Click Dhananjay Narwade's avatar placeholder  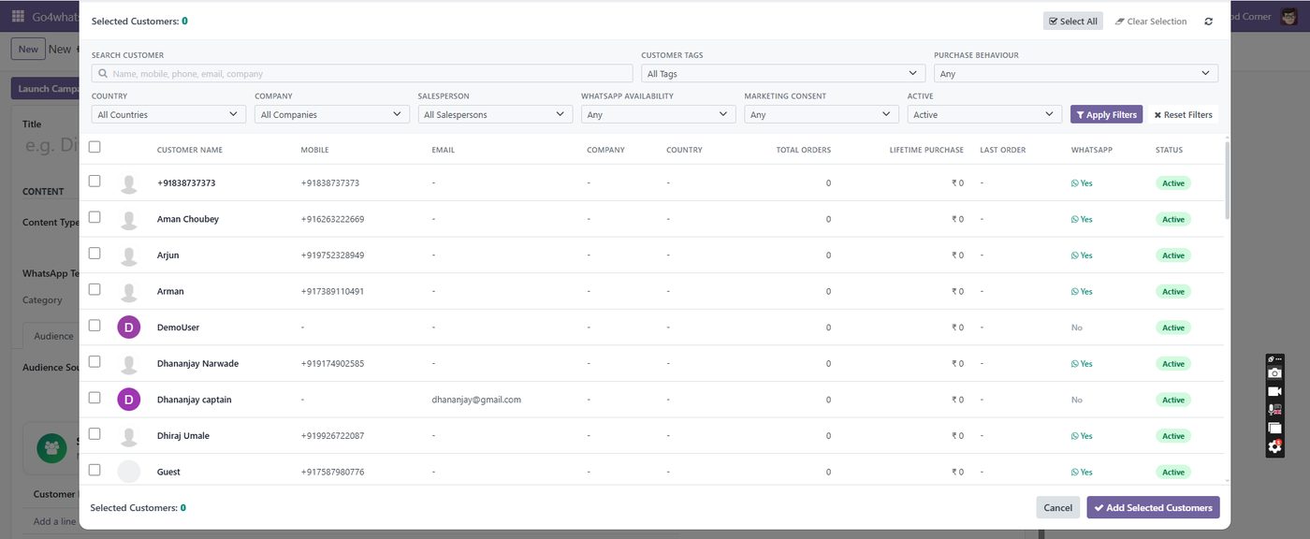129,363
